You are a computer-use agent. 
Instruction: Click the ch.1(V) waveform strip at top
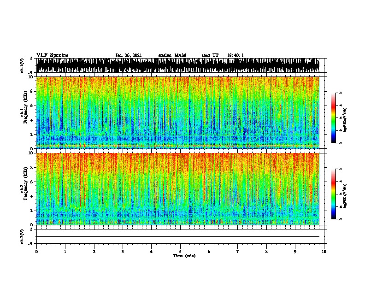(177, 65)
